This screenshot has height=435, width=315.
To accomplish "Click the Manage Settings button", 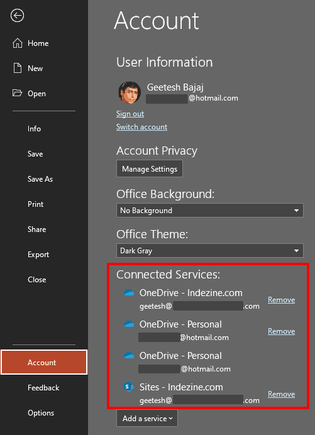I will point(150,168).
